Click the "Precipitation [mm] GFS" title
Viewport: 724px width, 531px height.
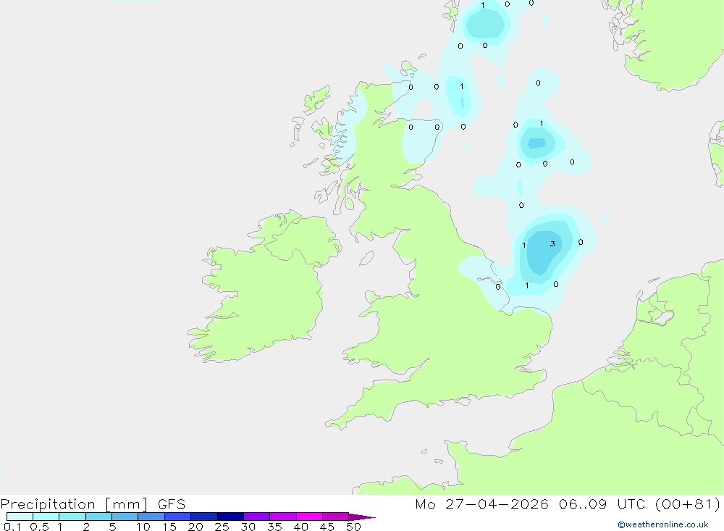(93, 504)
